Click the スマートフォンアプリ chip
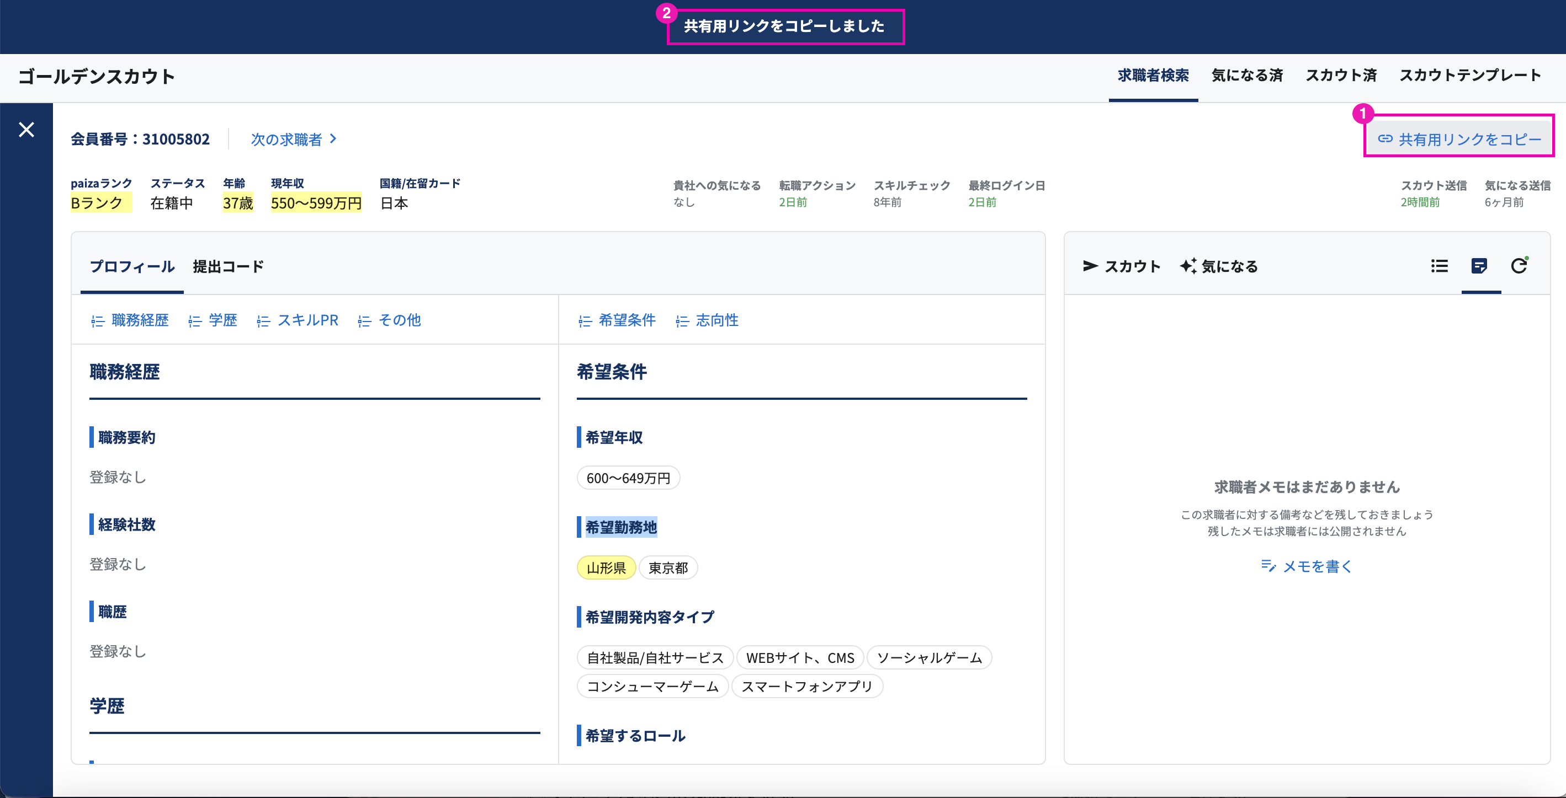Viewport: 1566px width, 798px height. click(806, 686)
